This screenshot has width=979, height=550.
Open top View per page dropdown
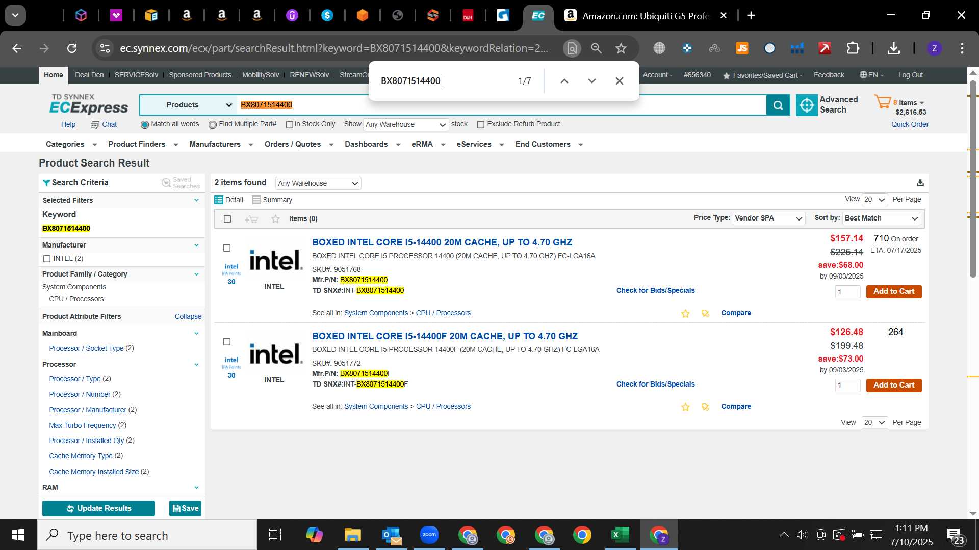click(x=874, y=200)
